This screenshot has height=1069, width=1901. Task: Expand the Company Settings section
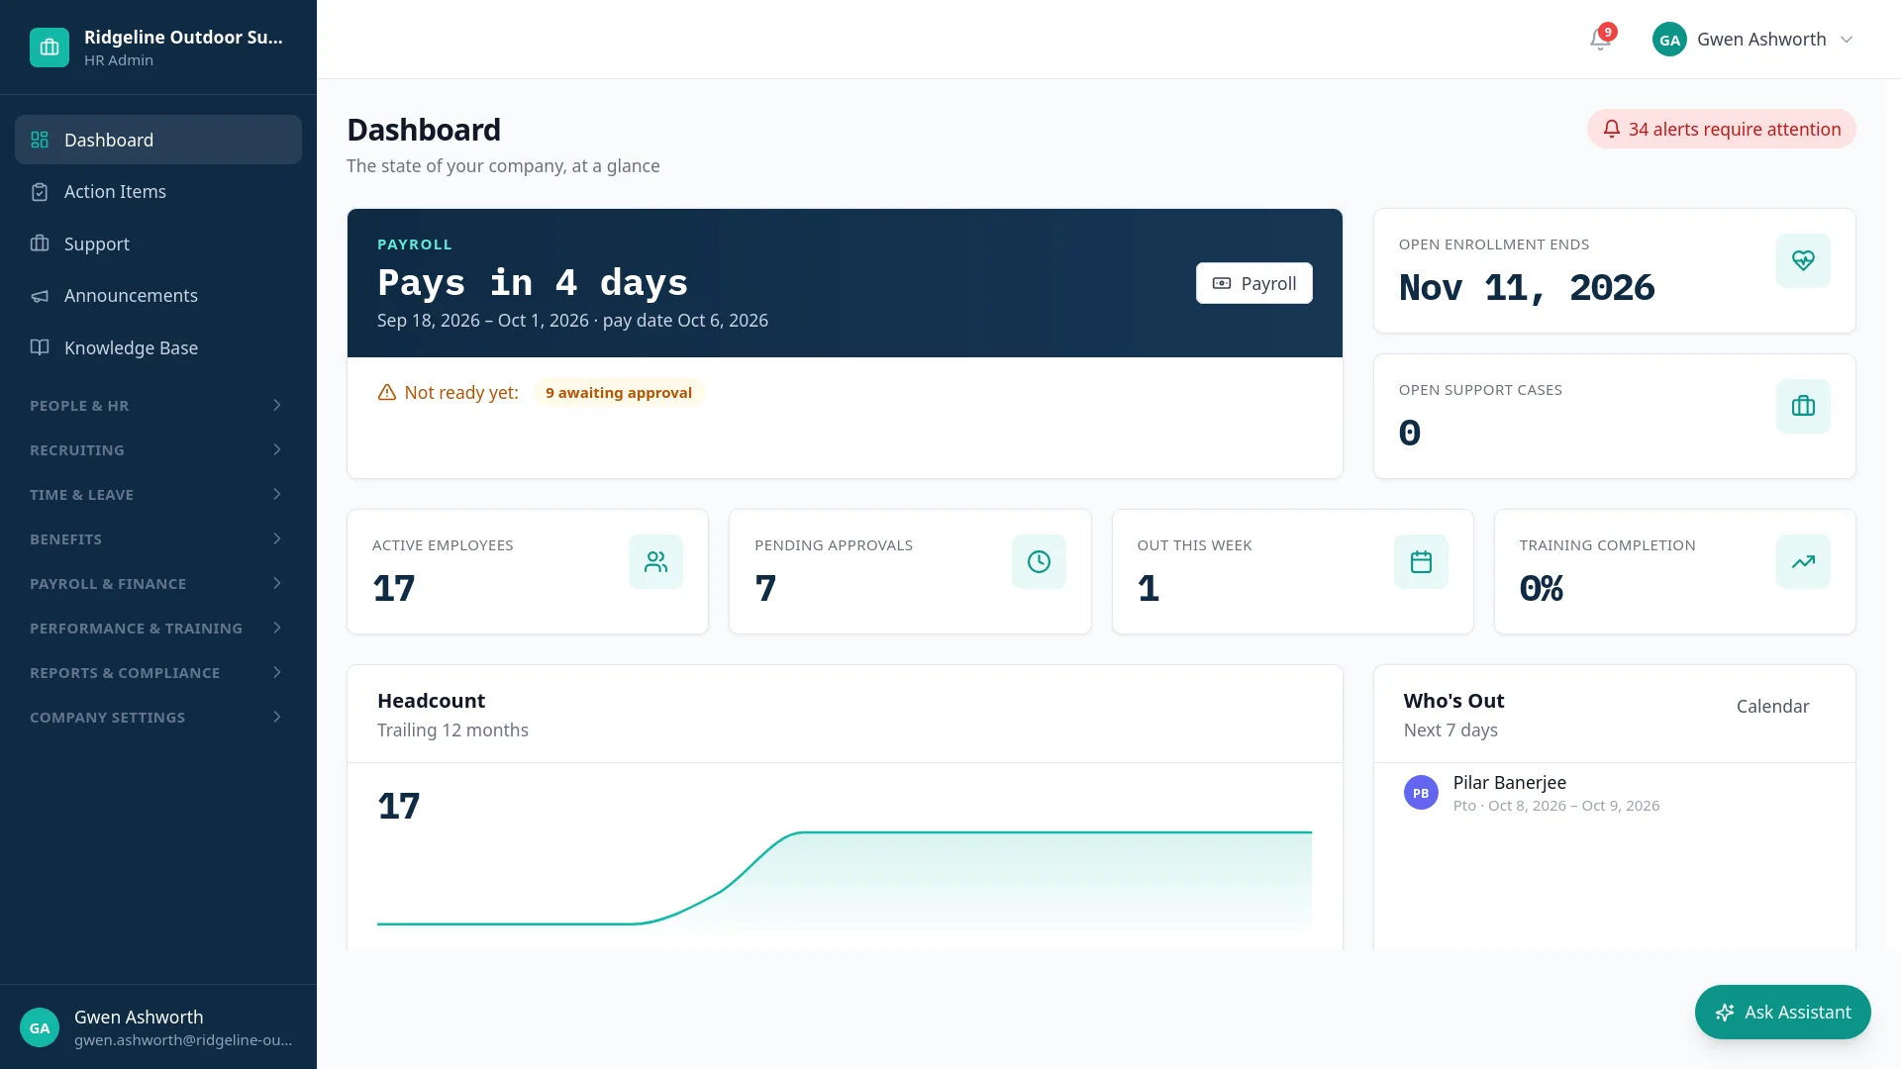pos(158,717)
